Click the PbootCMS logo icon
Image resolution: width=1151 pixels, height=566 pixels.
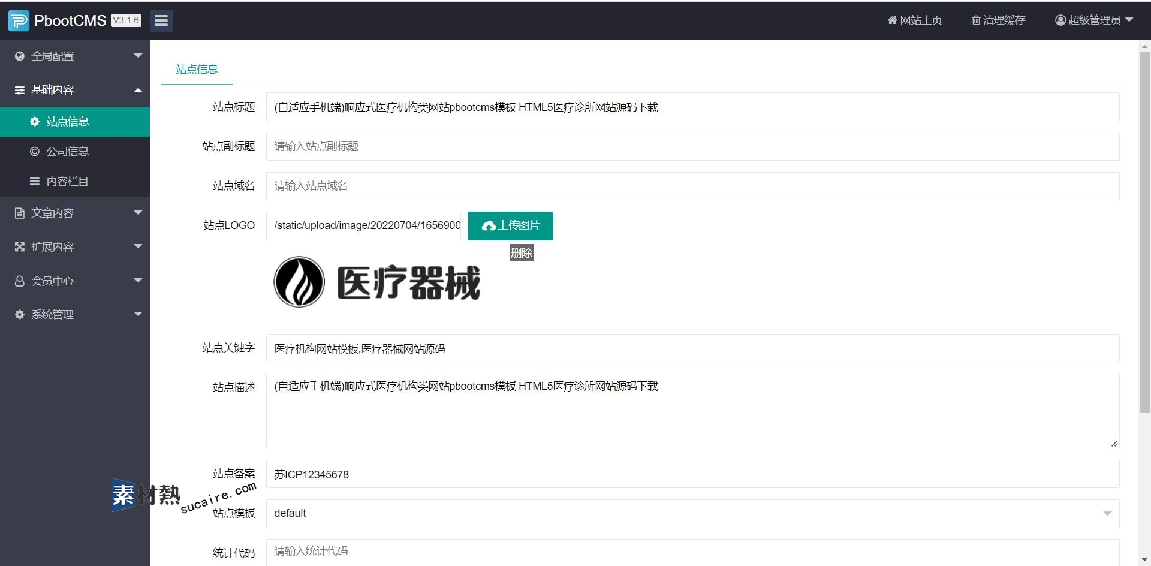tap(19, 20)
